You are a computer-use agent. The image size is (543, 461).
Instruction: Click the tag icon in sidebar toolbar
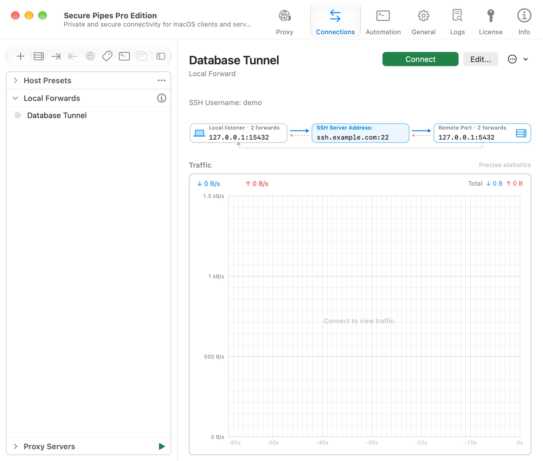point(107,56)
